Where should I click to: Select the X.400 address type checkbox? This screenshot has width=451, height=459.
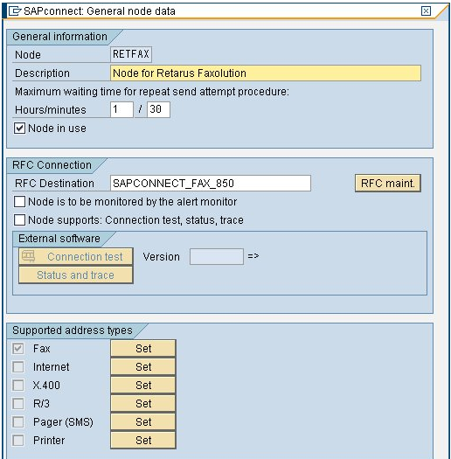(18, 386)
